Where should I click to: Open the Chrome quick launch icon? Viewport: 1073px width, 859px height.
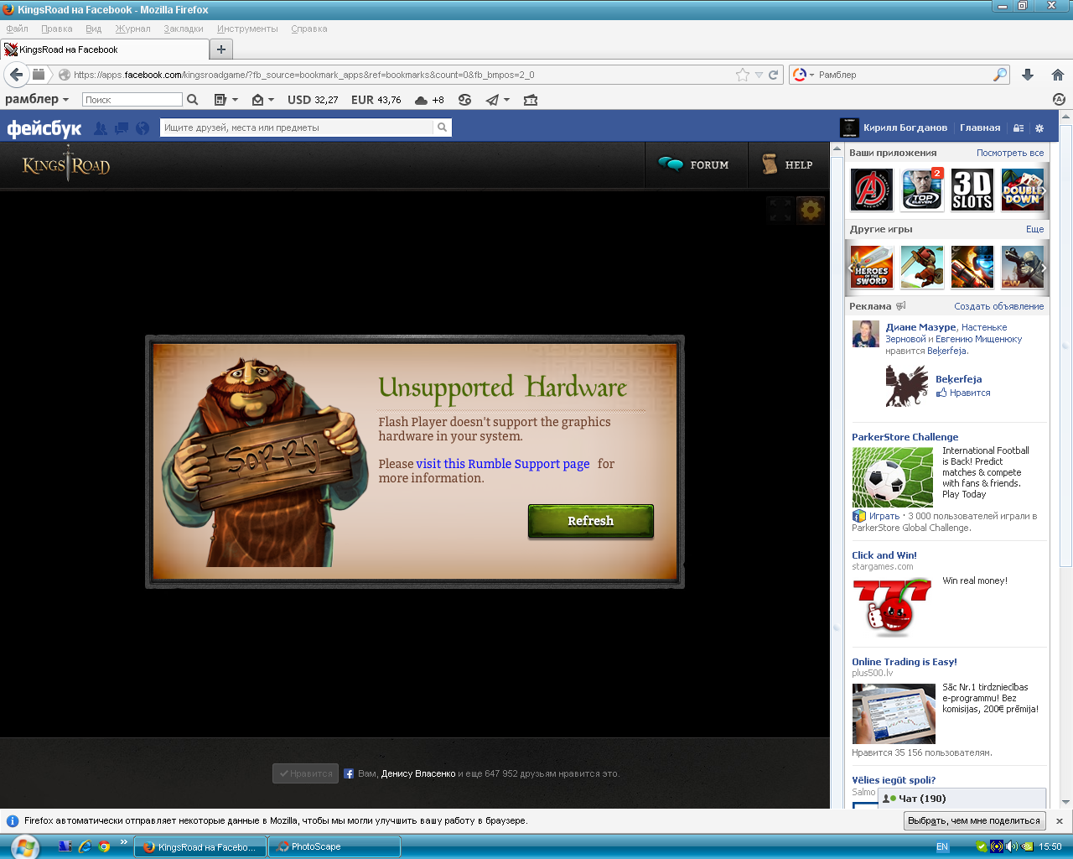(x=105, y=846)
